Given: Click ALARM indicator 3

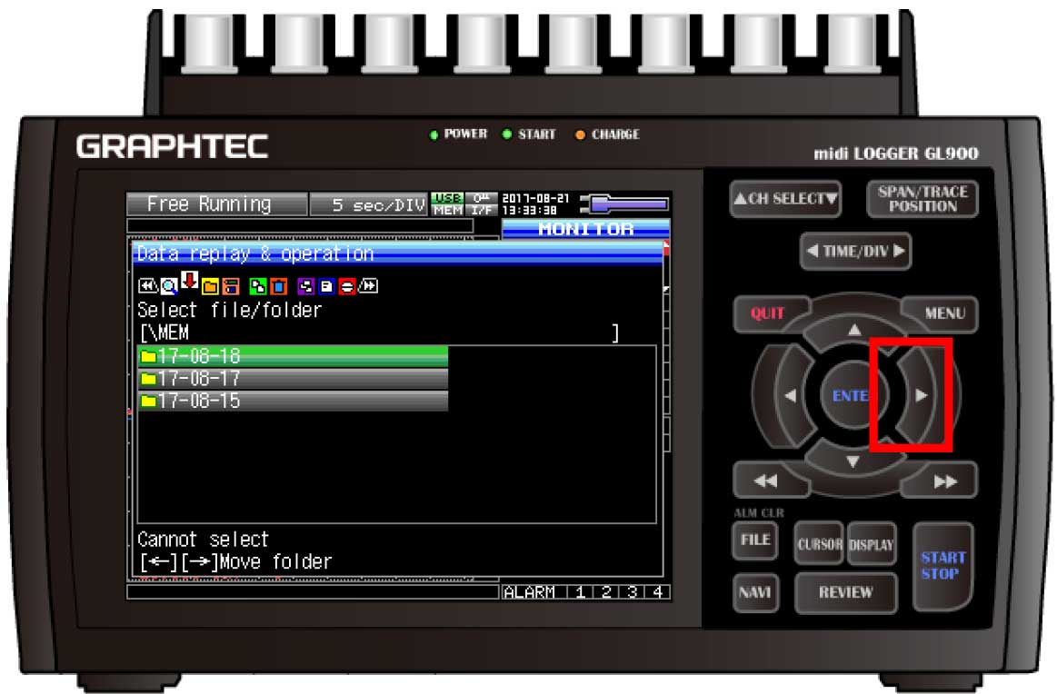Looking at the screenshot, I should [632, 592].
